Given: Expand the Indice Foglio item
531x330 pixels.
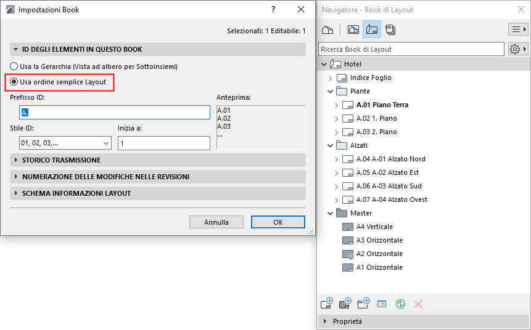Looking at the screenshot, I should (330, 78).
